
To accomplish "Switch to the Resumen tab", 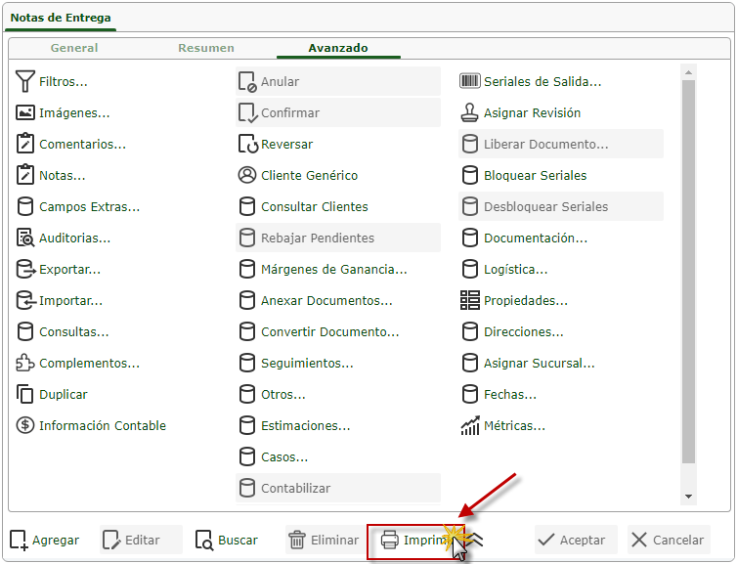I will (x=206, y=48).
